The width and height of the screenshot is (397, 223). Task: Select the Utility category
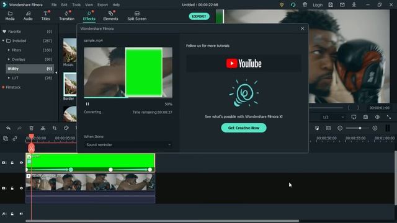(x=30, y=69)
